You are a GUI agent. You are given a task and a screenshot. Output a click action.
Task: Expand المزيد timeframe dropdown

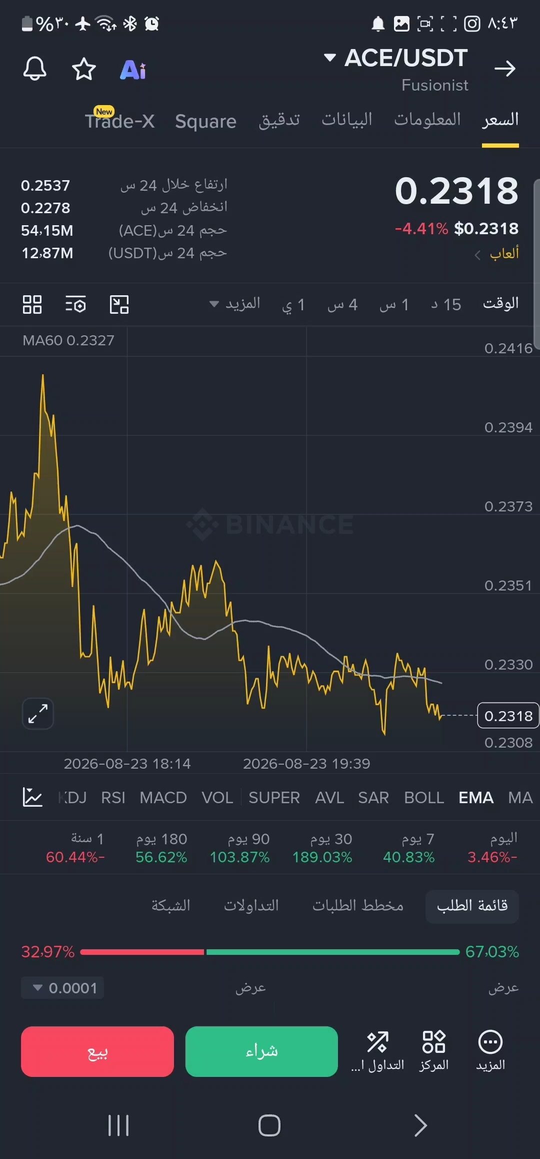coord(234,304)
